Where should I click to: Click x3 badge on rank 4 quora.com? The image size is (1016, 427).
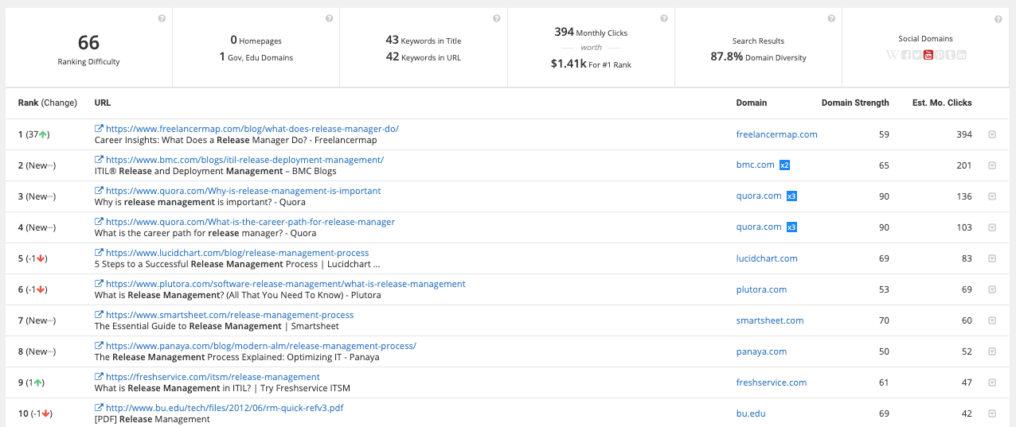point(791,227)
